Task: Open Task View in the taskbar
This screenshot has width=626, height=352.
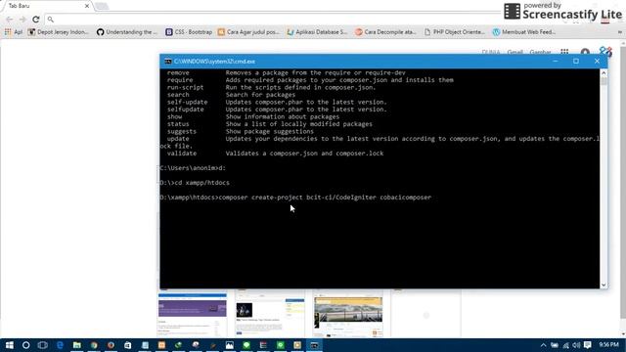Action: [x=43, y=345]
